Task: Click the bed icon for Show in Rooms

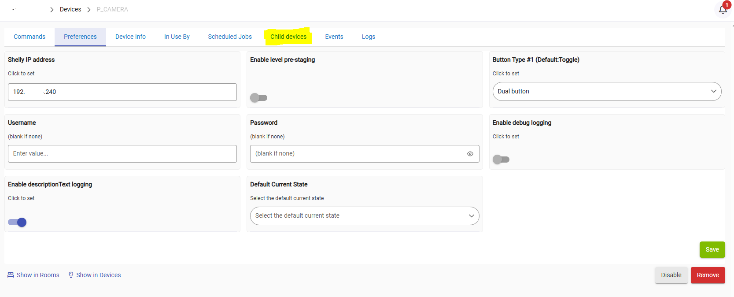Action: 11,275
